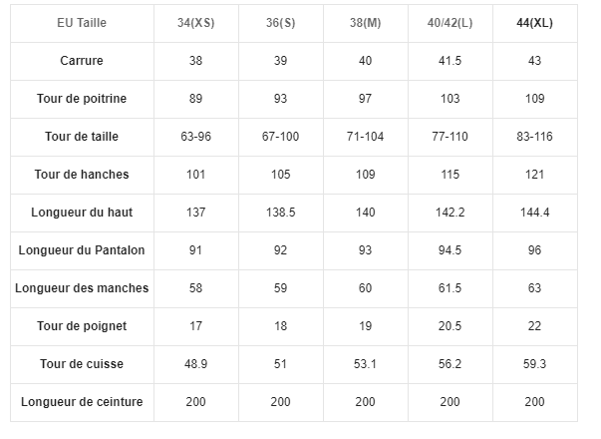This screenshot has width=601, height=439.
Task: Select the 36(S) size column header
Action: click(x=281, y=23)
